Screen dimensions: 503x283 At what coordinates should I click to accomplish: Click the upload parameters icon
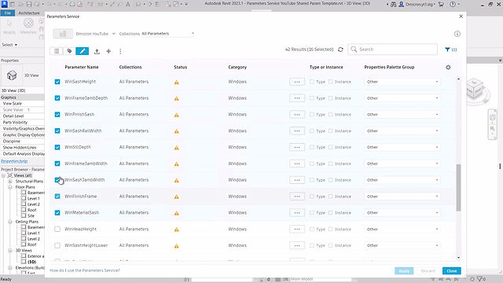coord(97,51)
